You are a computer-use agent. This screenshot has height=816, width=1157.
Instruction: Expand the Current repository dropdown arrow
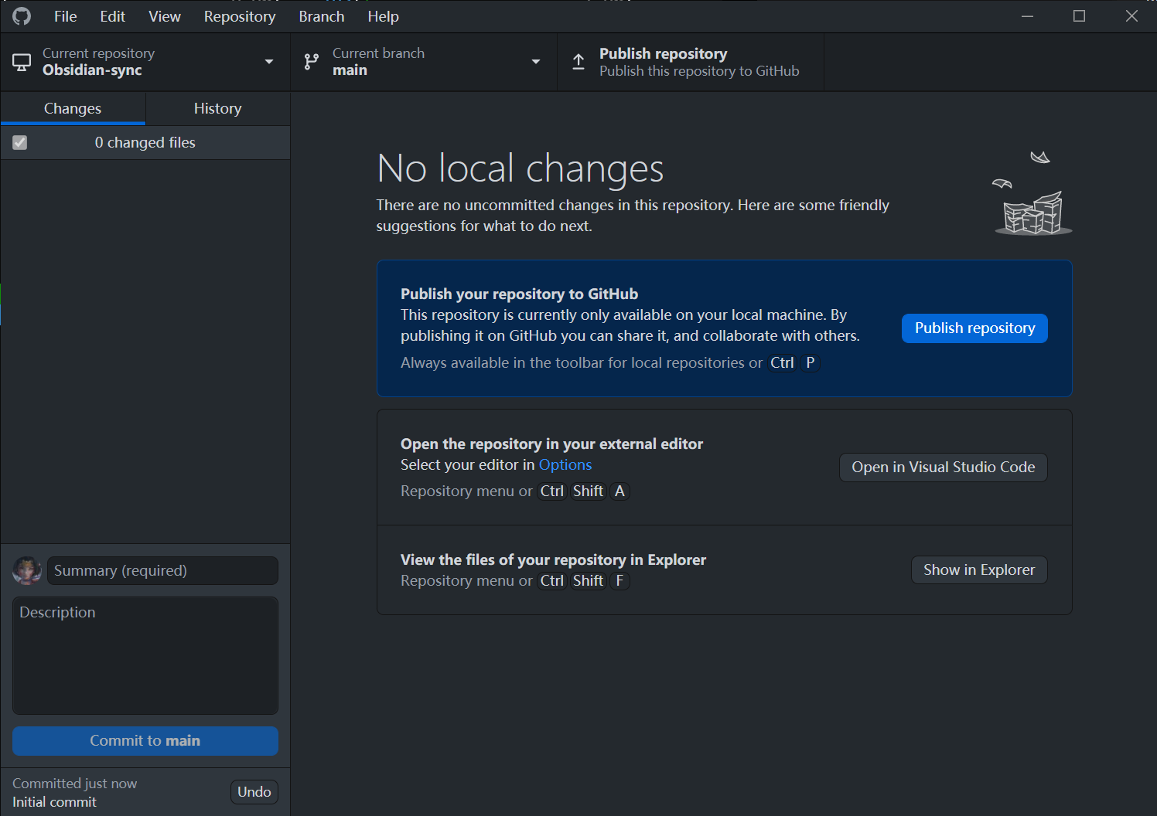pyautogui.click(x=269, y=62)
